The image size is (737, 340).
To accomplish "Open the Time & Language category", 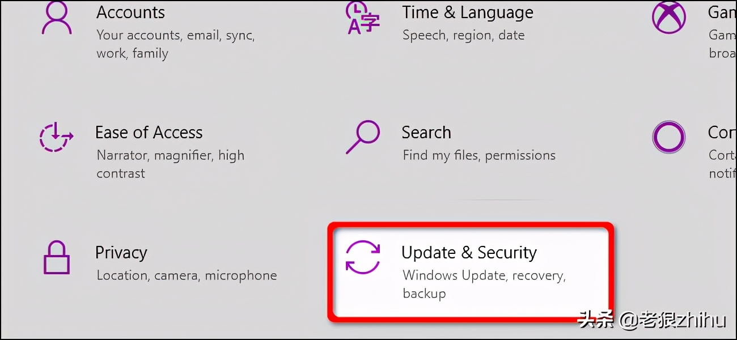I will click(x=468, y=12).
